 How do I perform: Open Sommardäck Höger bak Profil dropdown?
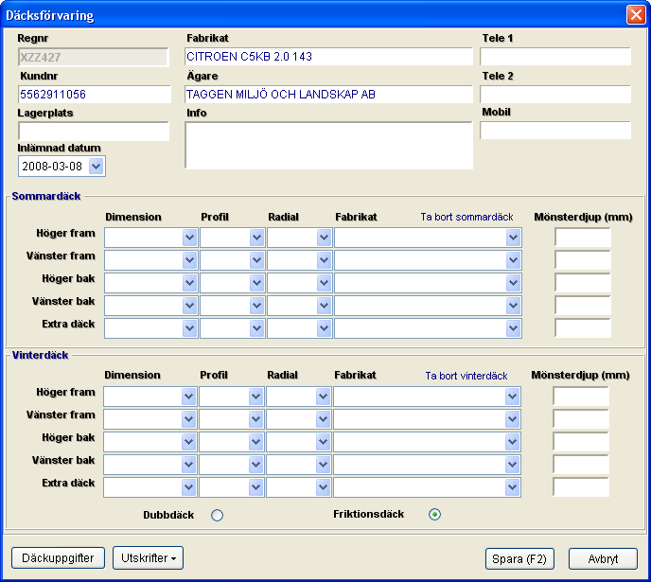click(x=257, y=283)
